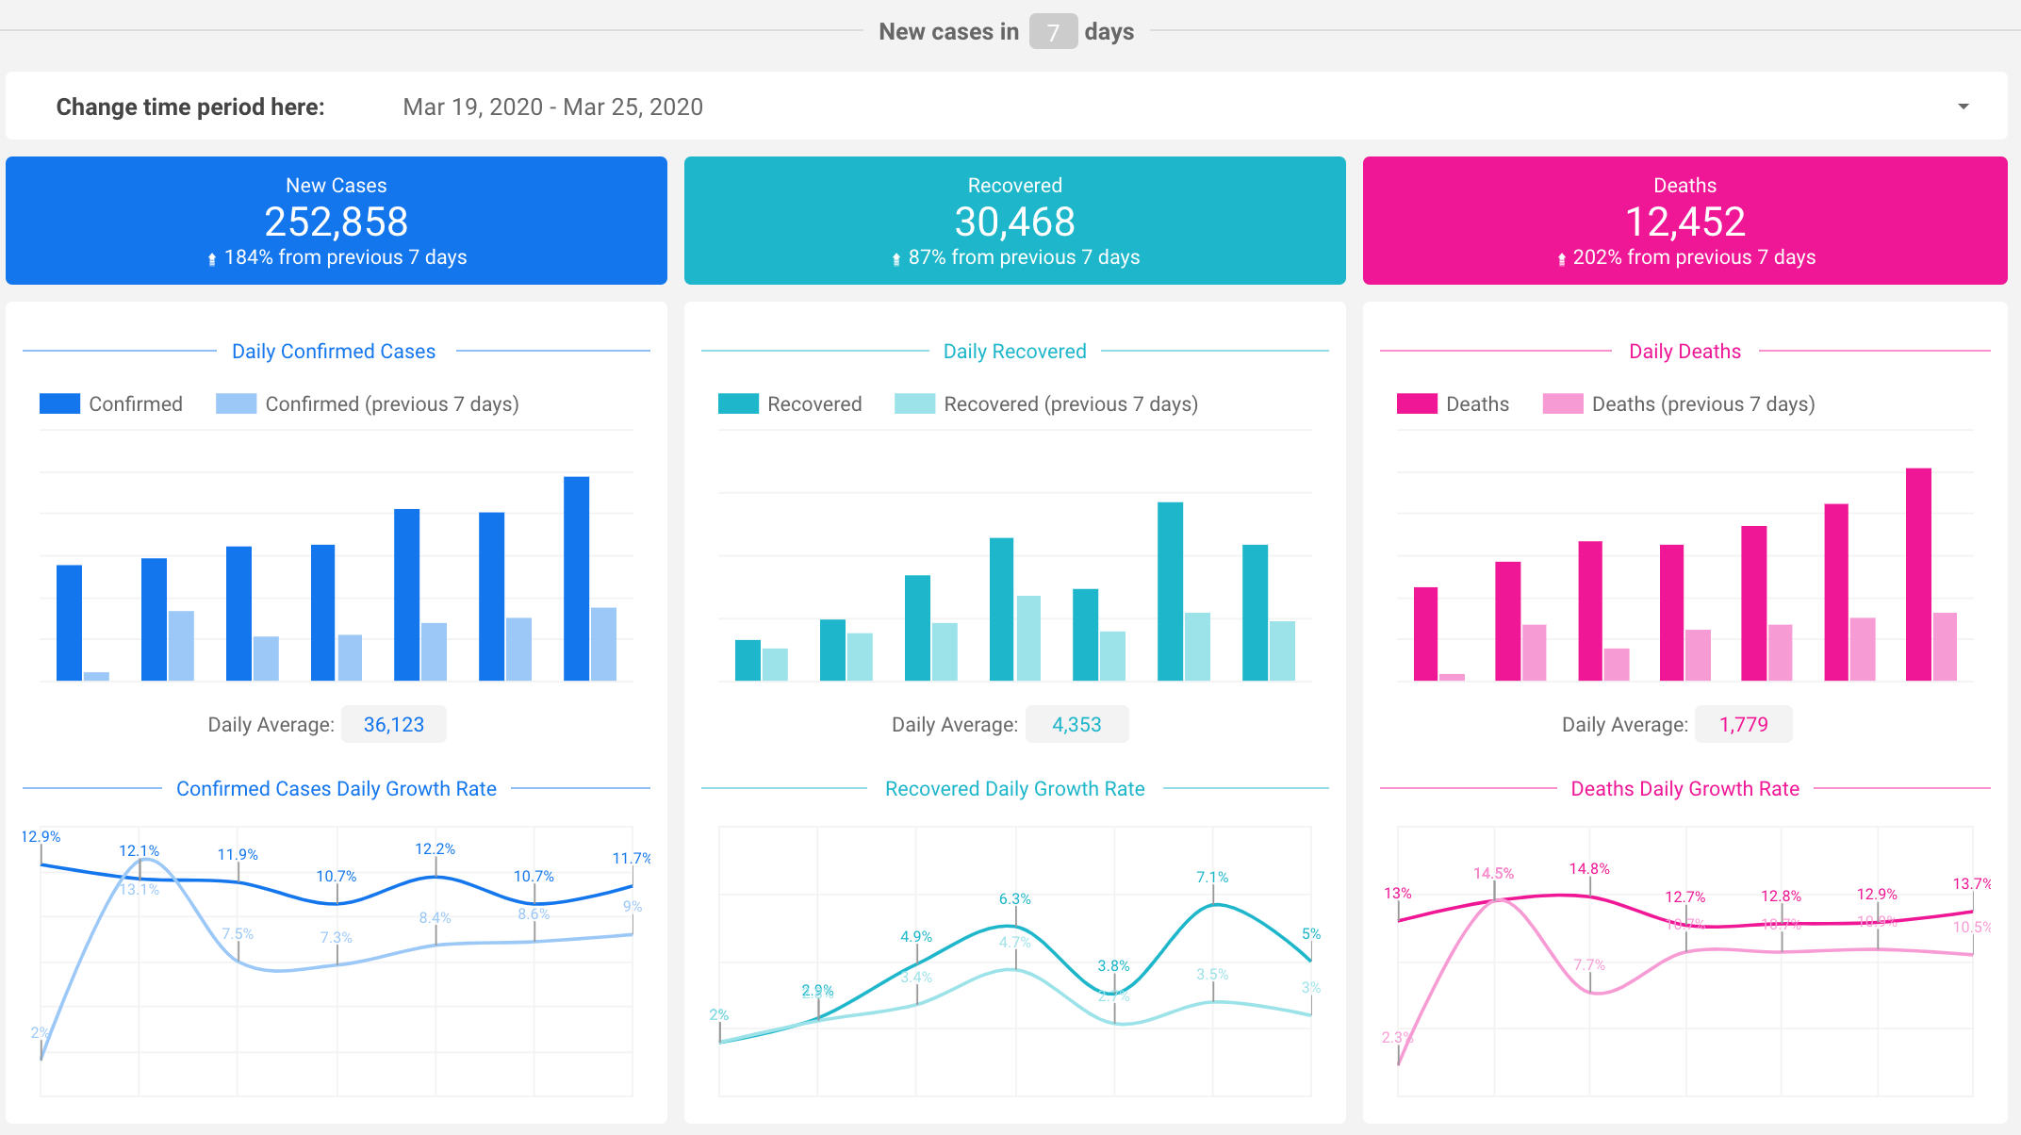Click the tallest blue Confirmed bar
The height and width of the screenshot is (1135, 2021).
(576, 577)
